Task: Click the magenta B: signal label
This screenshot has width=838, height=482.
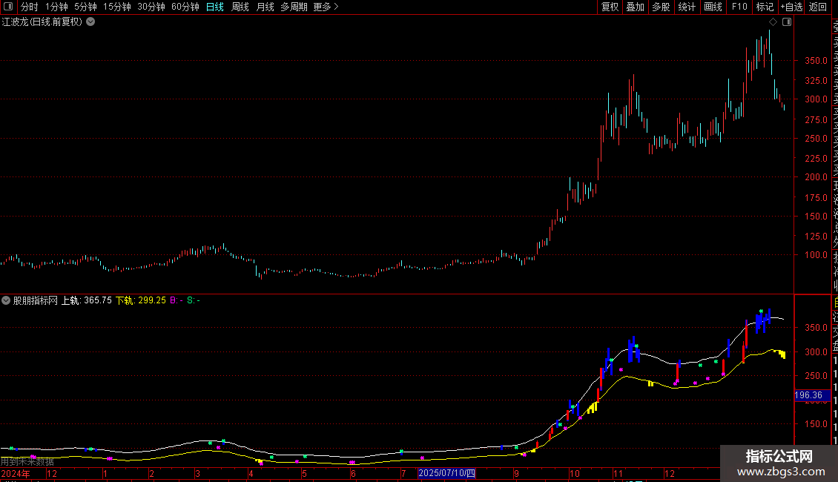Action: coord(177,300)
